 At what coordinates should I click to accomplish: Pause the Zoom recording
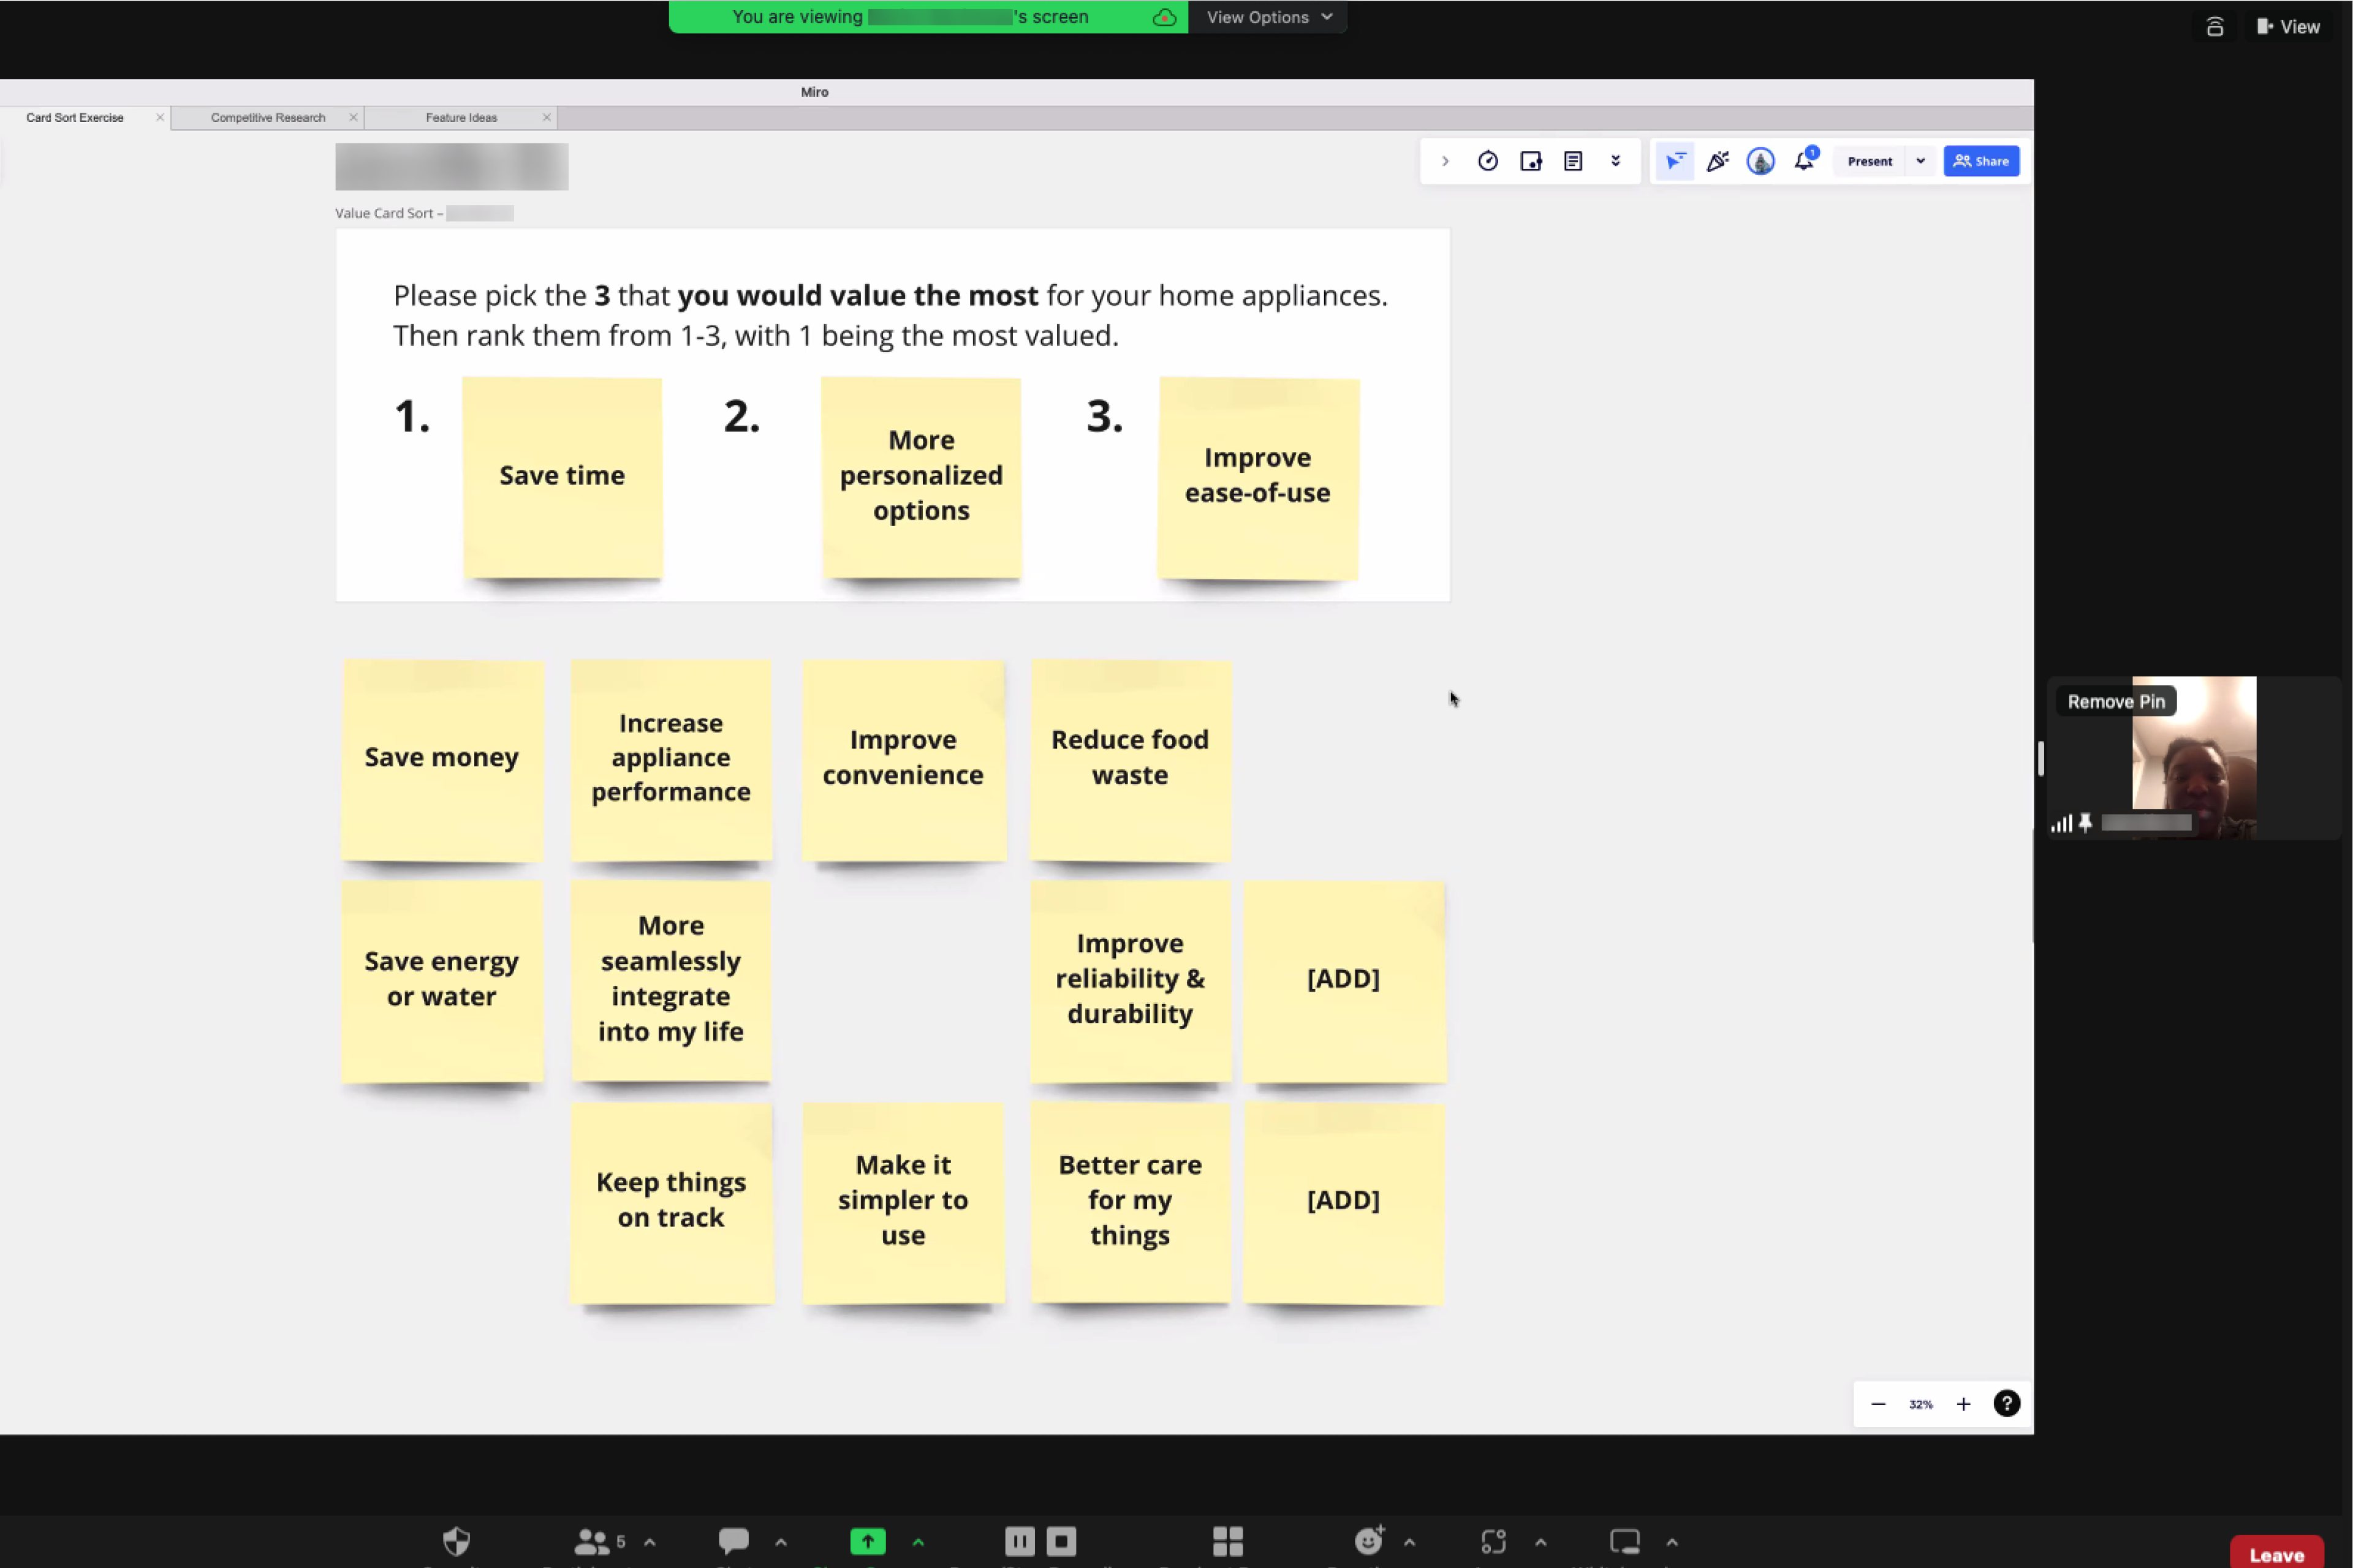1018,1541
